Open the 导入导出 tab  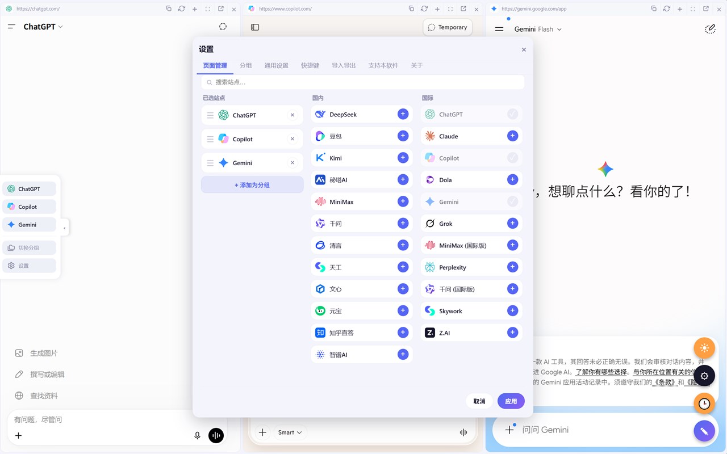pyautogui.click(x=344, y=66)
